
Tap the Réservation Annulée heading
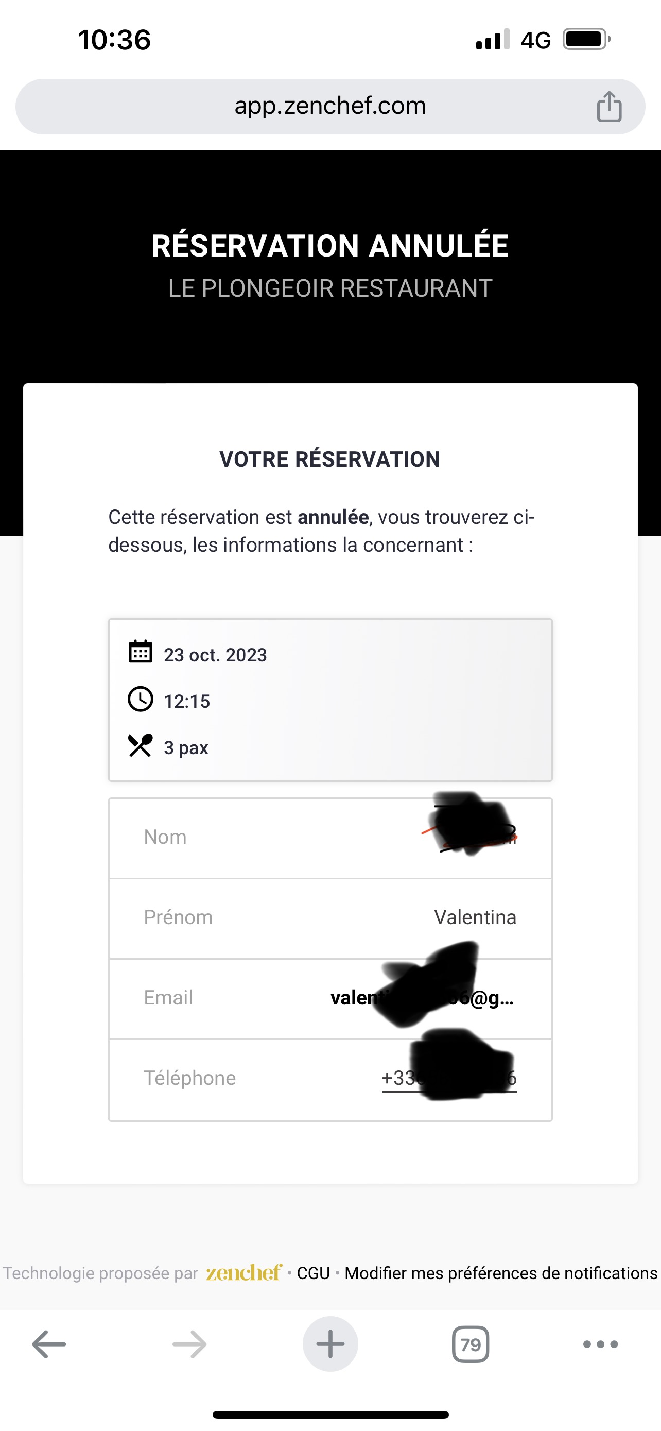(330, 246)
